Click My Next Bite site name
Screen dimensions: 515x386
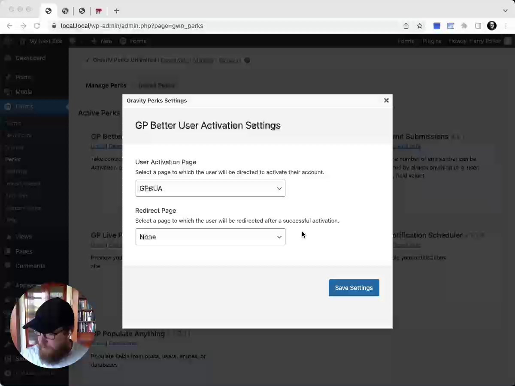click(x=45, y=41)
